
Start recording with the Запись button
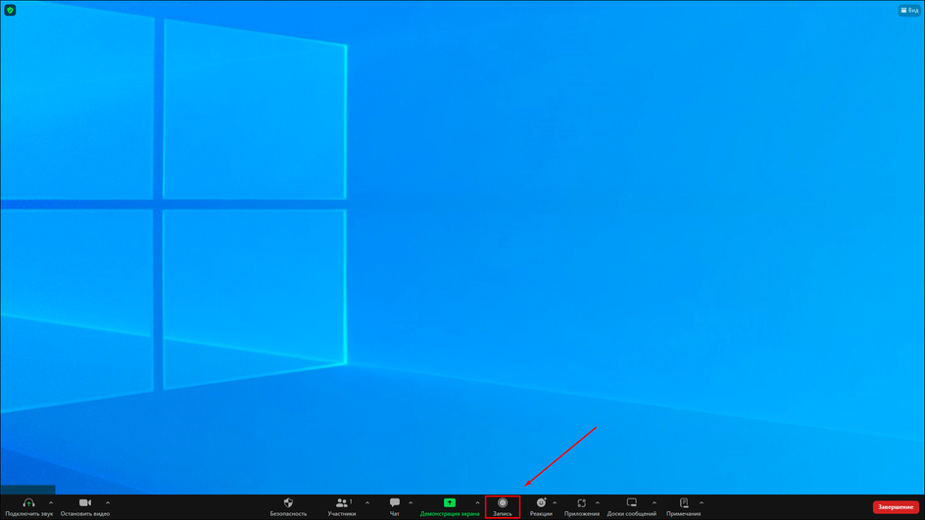(x=503, y=506)
